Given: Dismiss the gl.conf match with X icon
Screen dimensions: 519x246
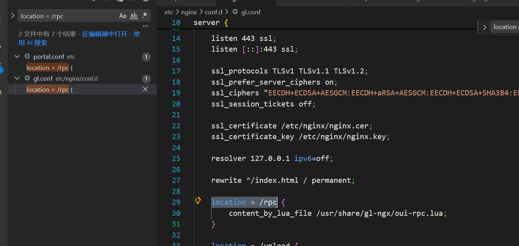Looking at the screenshot, I should pyautogui.click(x=145, y=89).
